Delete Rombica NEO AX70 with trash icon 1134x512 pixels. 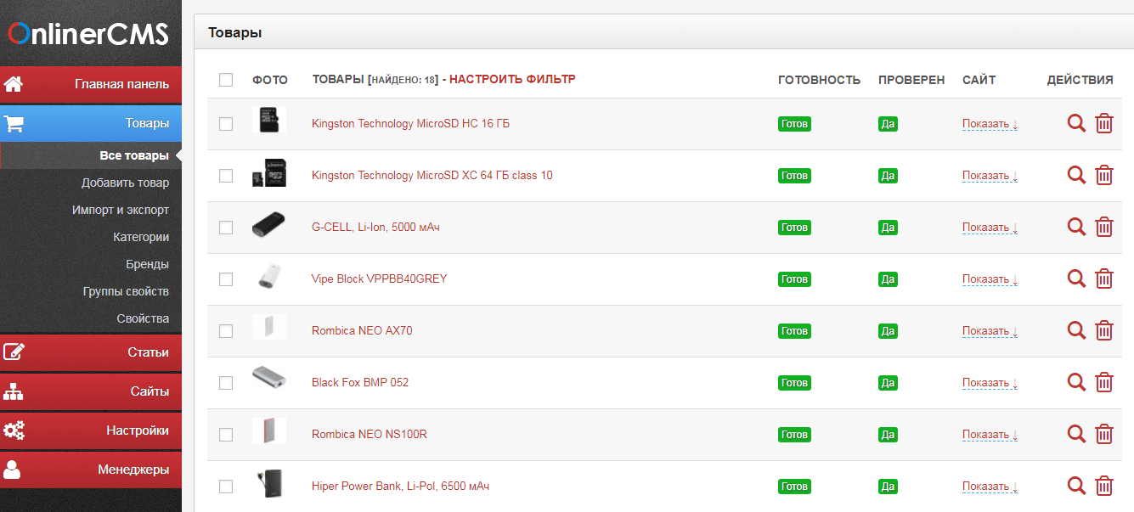point(1104,330)
